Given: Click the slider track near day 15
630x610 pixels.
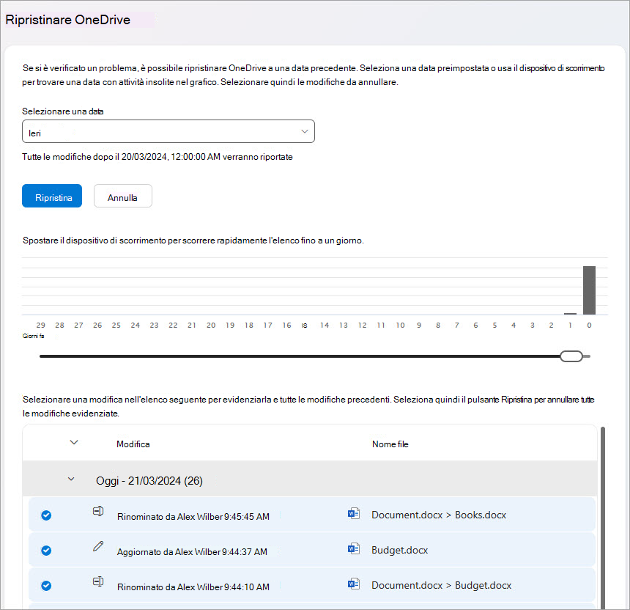Looking at the screenshot, I should [x=305, y=356].
